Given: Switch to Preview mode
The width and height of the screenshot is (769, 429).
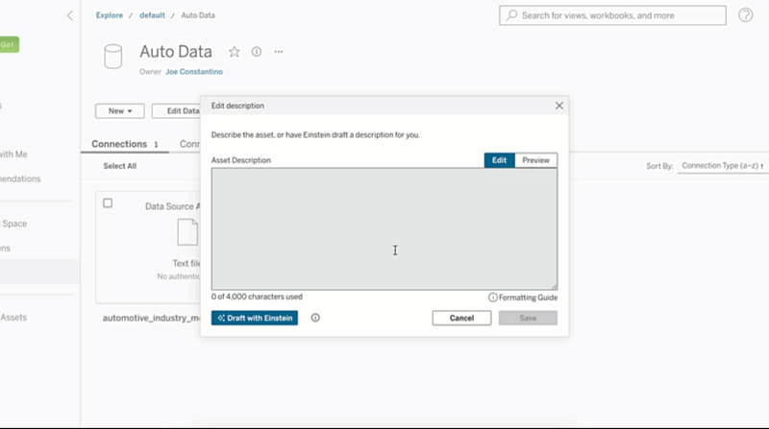Looking at the screenshot, I should click(535, 160).
